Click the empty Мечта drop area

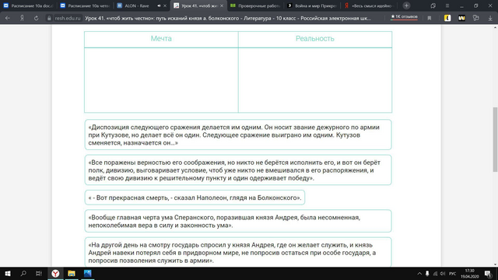(x=161, y=80)
